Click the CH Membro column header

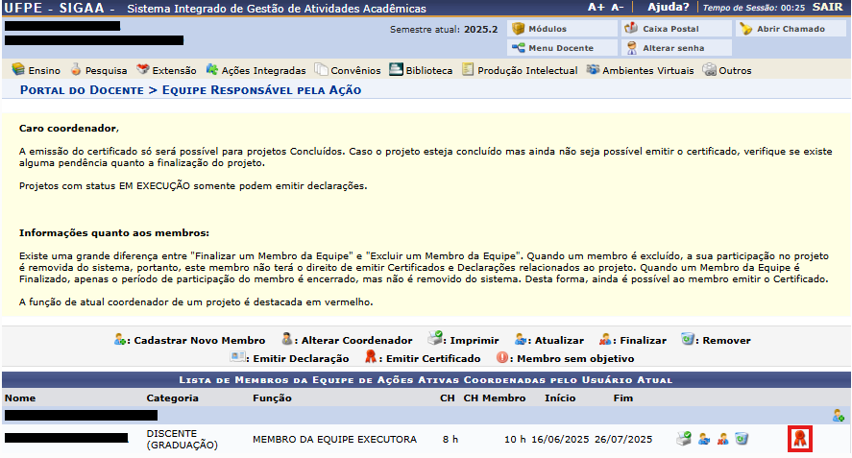(495, 398)
